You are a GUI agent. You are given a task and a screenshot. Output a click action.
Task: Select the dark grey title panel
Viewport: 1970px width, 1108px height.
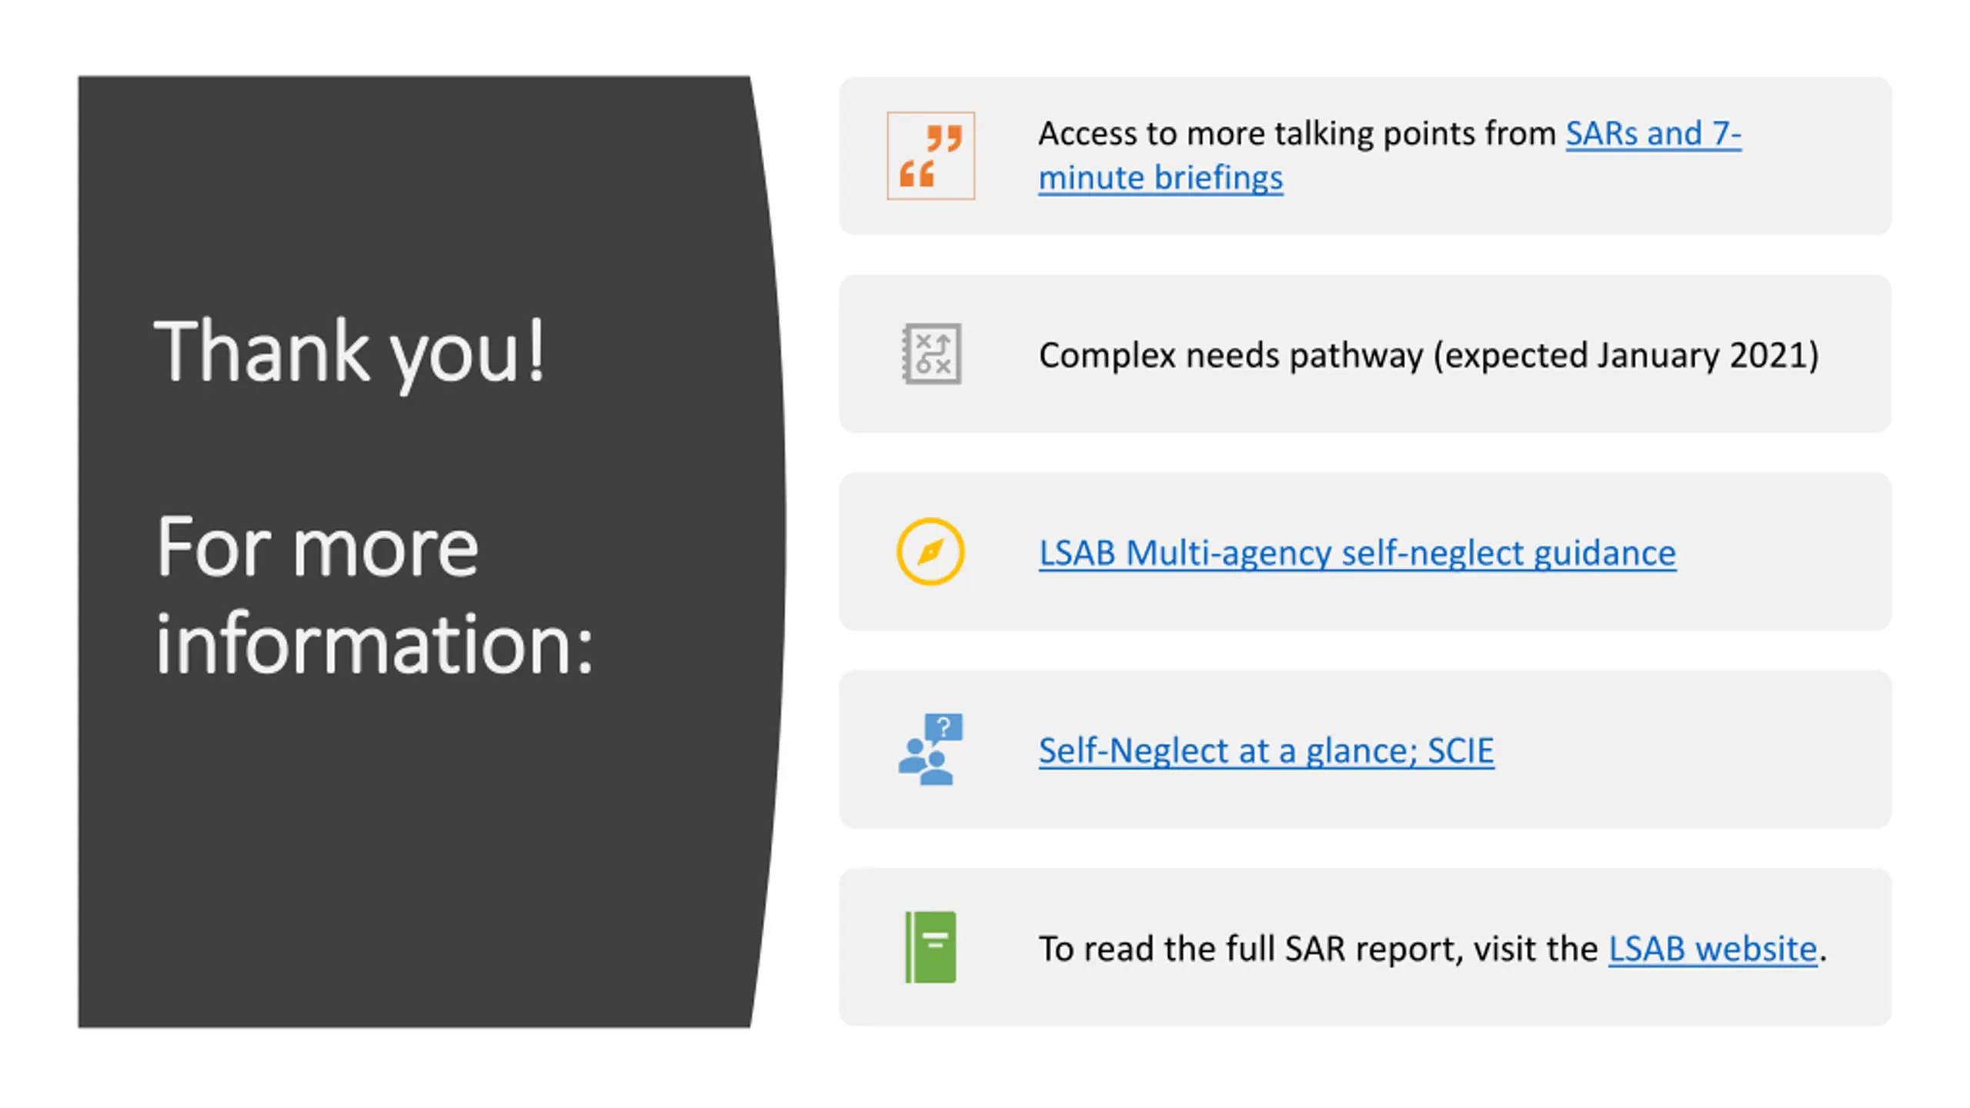click(x=431, y=551)
